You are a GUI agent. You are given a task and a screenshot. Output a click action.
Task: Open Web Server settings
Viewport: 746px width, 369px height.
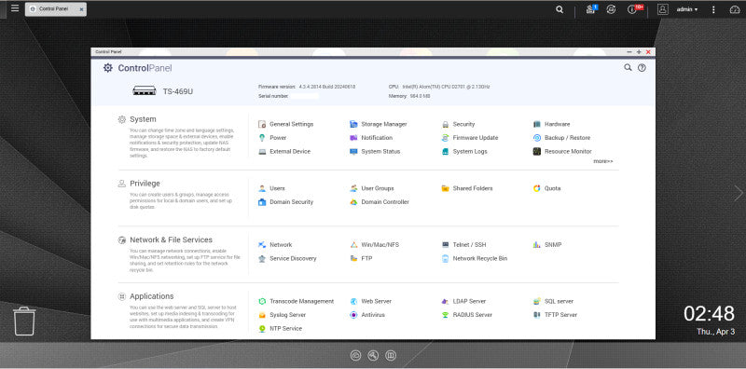tap(370, 302)
